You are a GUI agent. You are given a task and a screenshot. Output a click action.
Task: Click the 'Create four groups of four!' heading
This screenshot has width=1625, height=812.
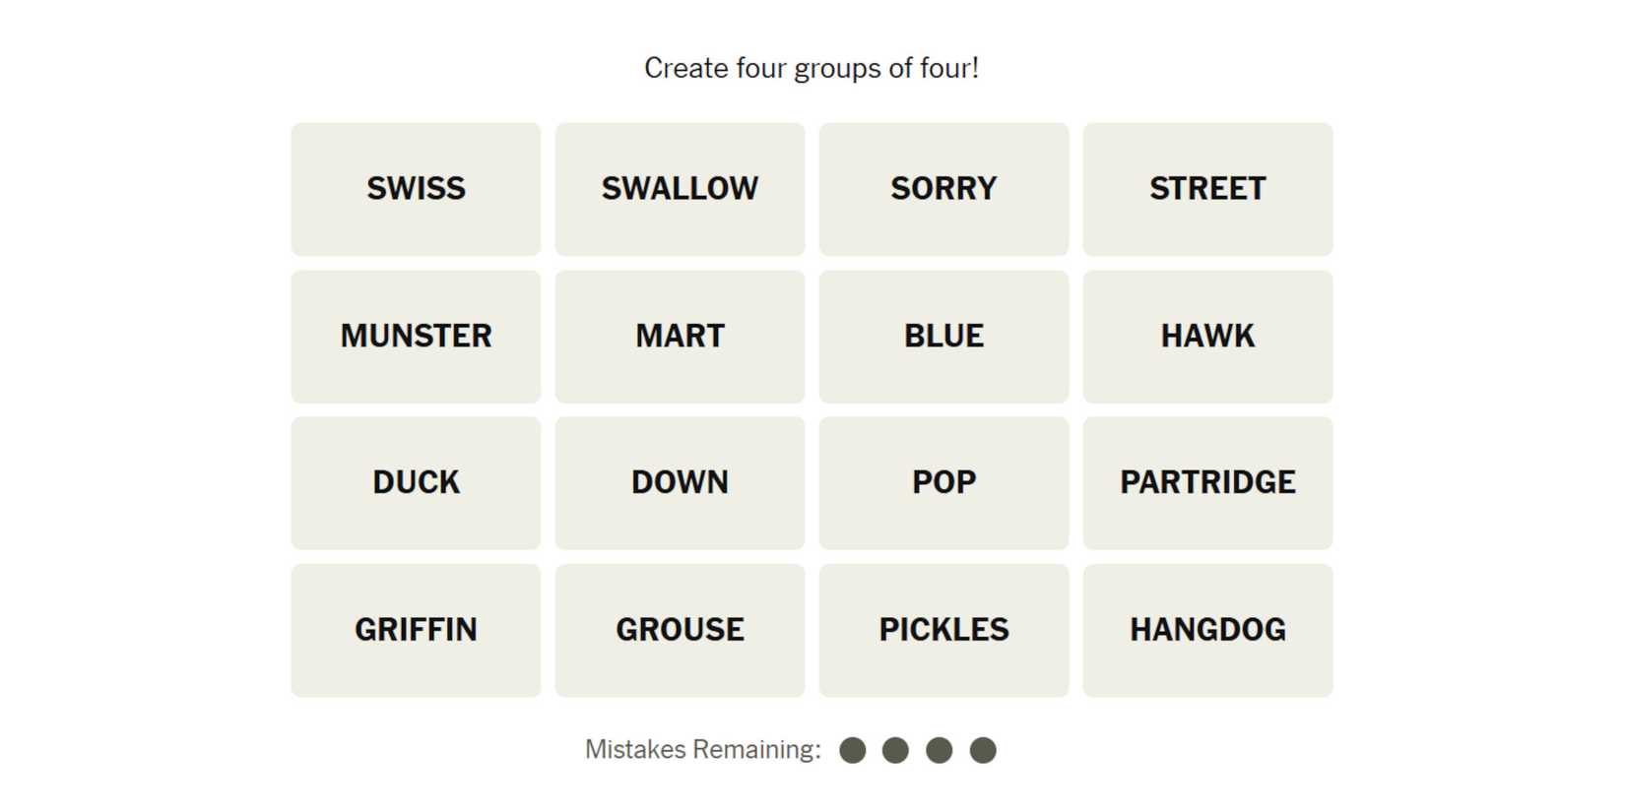[x=812, y=68]
